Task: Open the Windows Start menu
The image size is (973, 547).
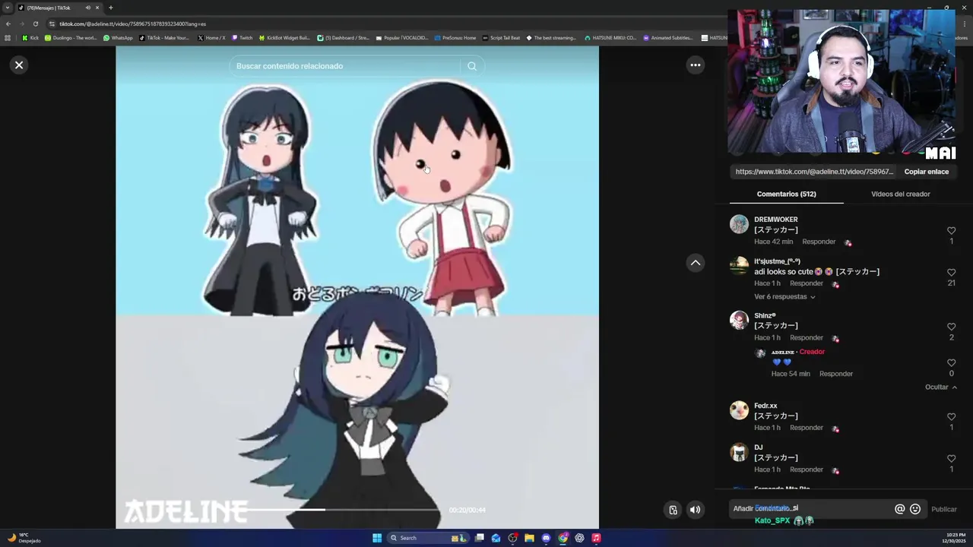Action: [x=377, y=538]
